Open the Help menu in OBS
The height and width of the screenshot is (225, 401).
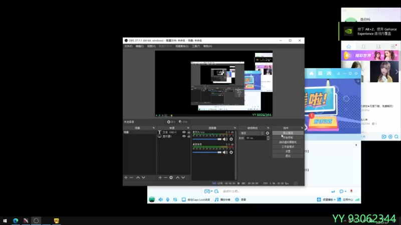coord(208,46)
